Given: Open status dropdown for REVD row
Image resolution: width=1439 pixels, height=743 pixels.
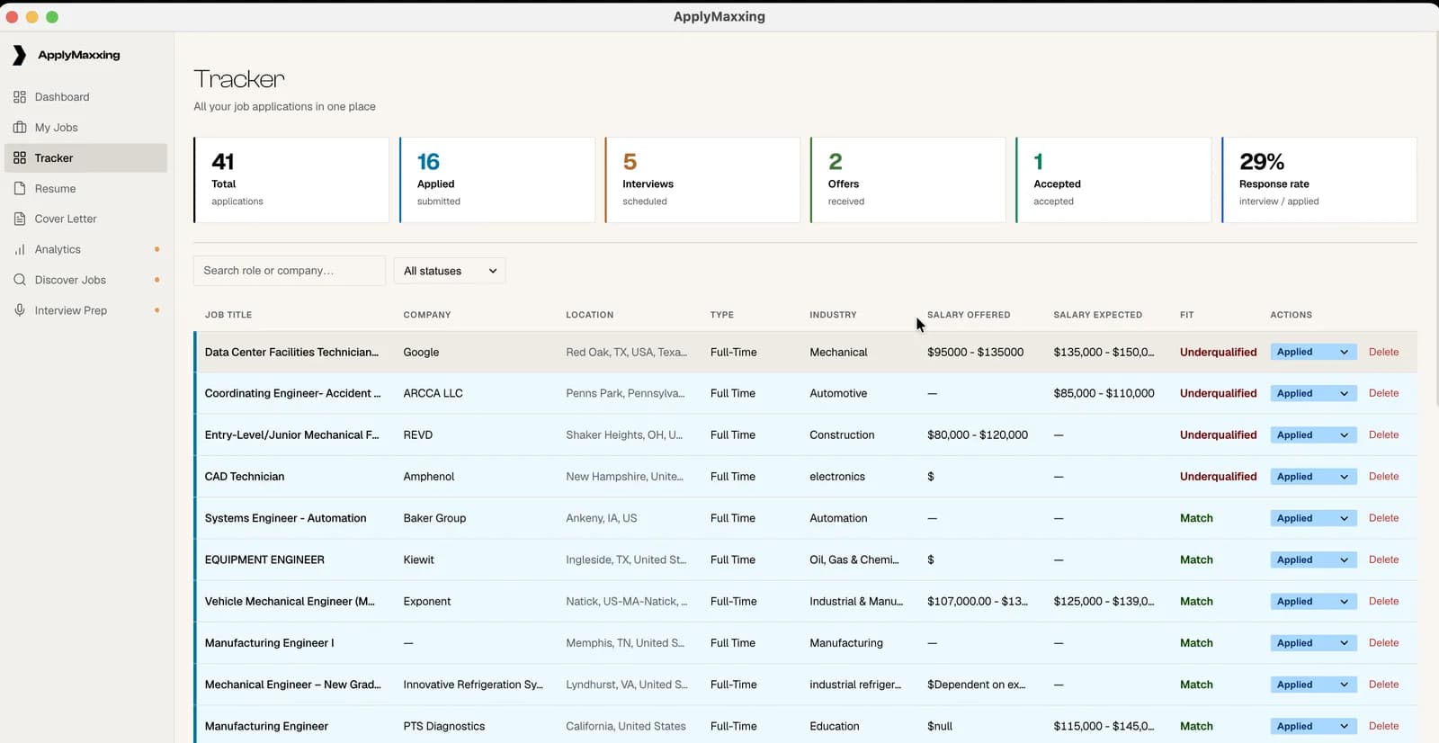Looking at the screenshot, I should 1313,434.
